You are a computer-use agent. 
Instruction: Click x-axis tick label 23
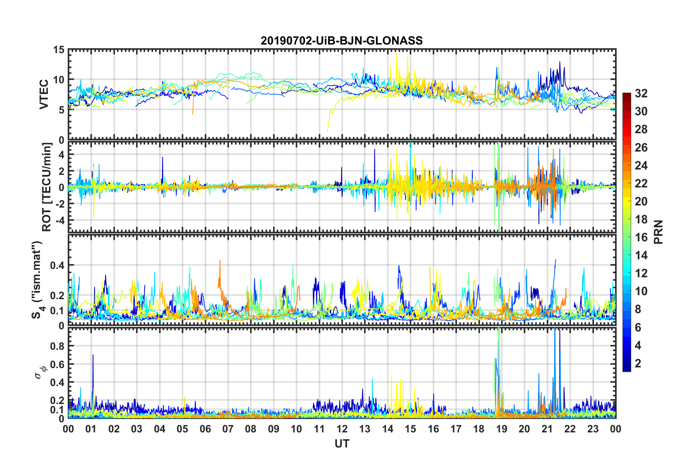593,429
